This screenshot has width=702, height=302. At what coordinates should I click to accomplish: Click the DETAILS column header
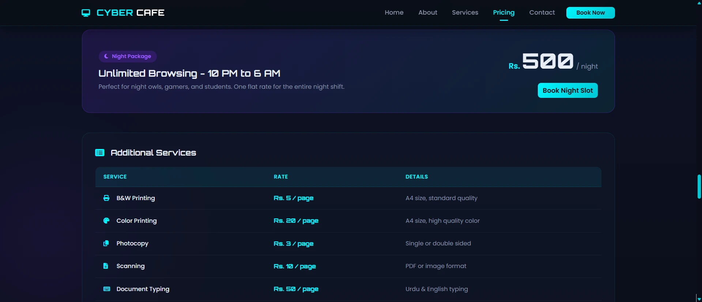tap(416, 177)
